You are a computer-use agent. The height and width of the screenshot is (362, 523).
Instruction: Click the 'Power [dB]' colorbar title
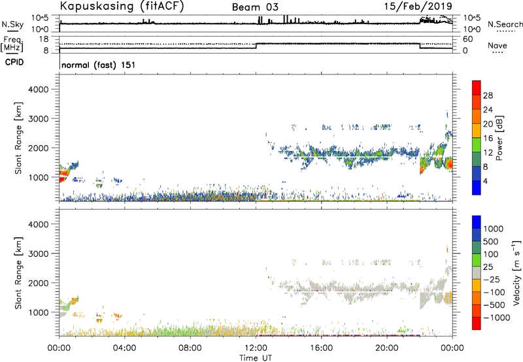pos(499,138)
